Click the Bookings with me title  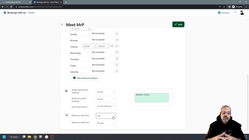pyautogui.click(x=16, y=13)
